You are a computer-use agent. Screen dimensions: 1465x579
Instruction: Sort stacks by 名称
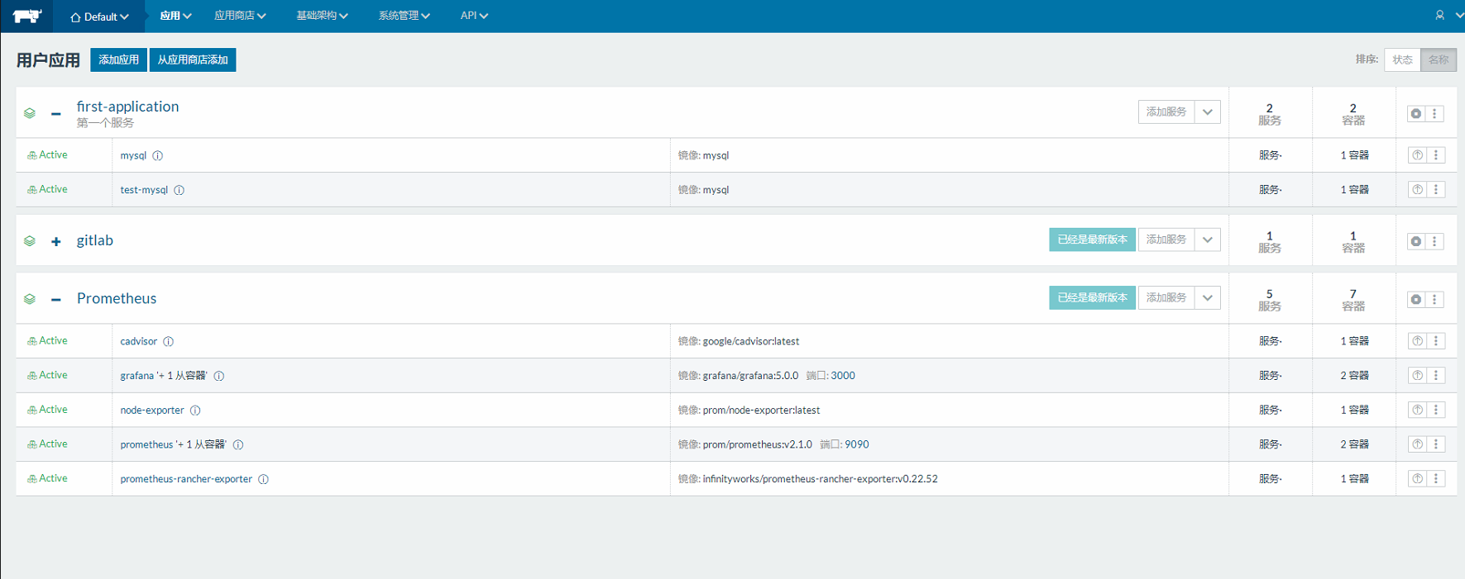click(x=1438, y=59)
